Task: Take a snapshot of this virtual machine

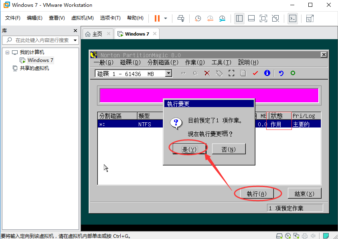Action: click(198, 18)
